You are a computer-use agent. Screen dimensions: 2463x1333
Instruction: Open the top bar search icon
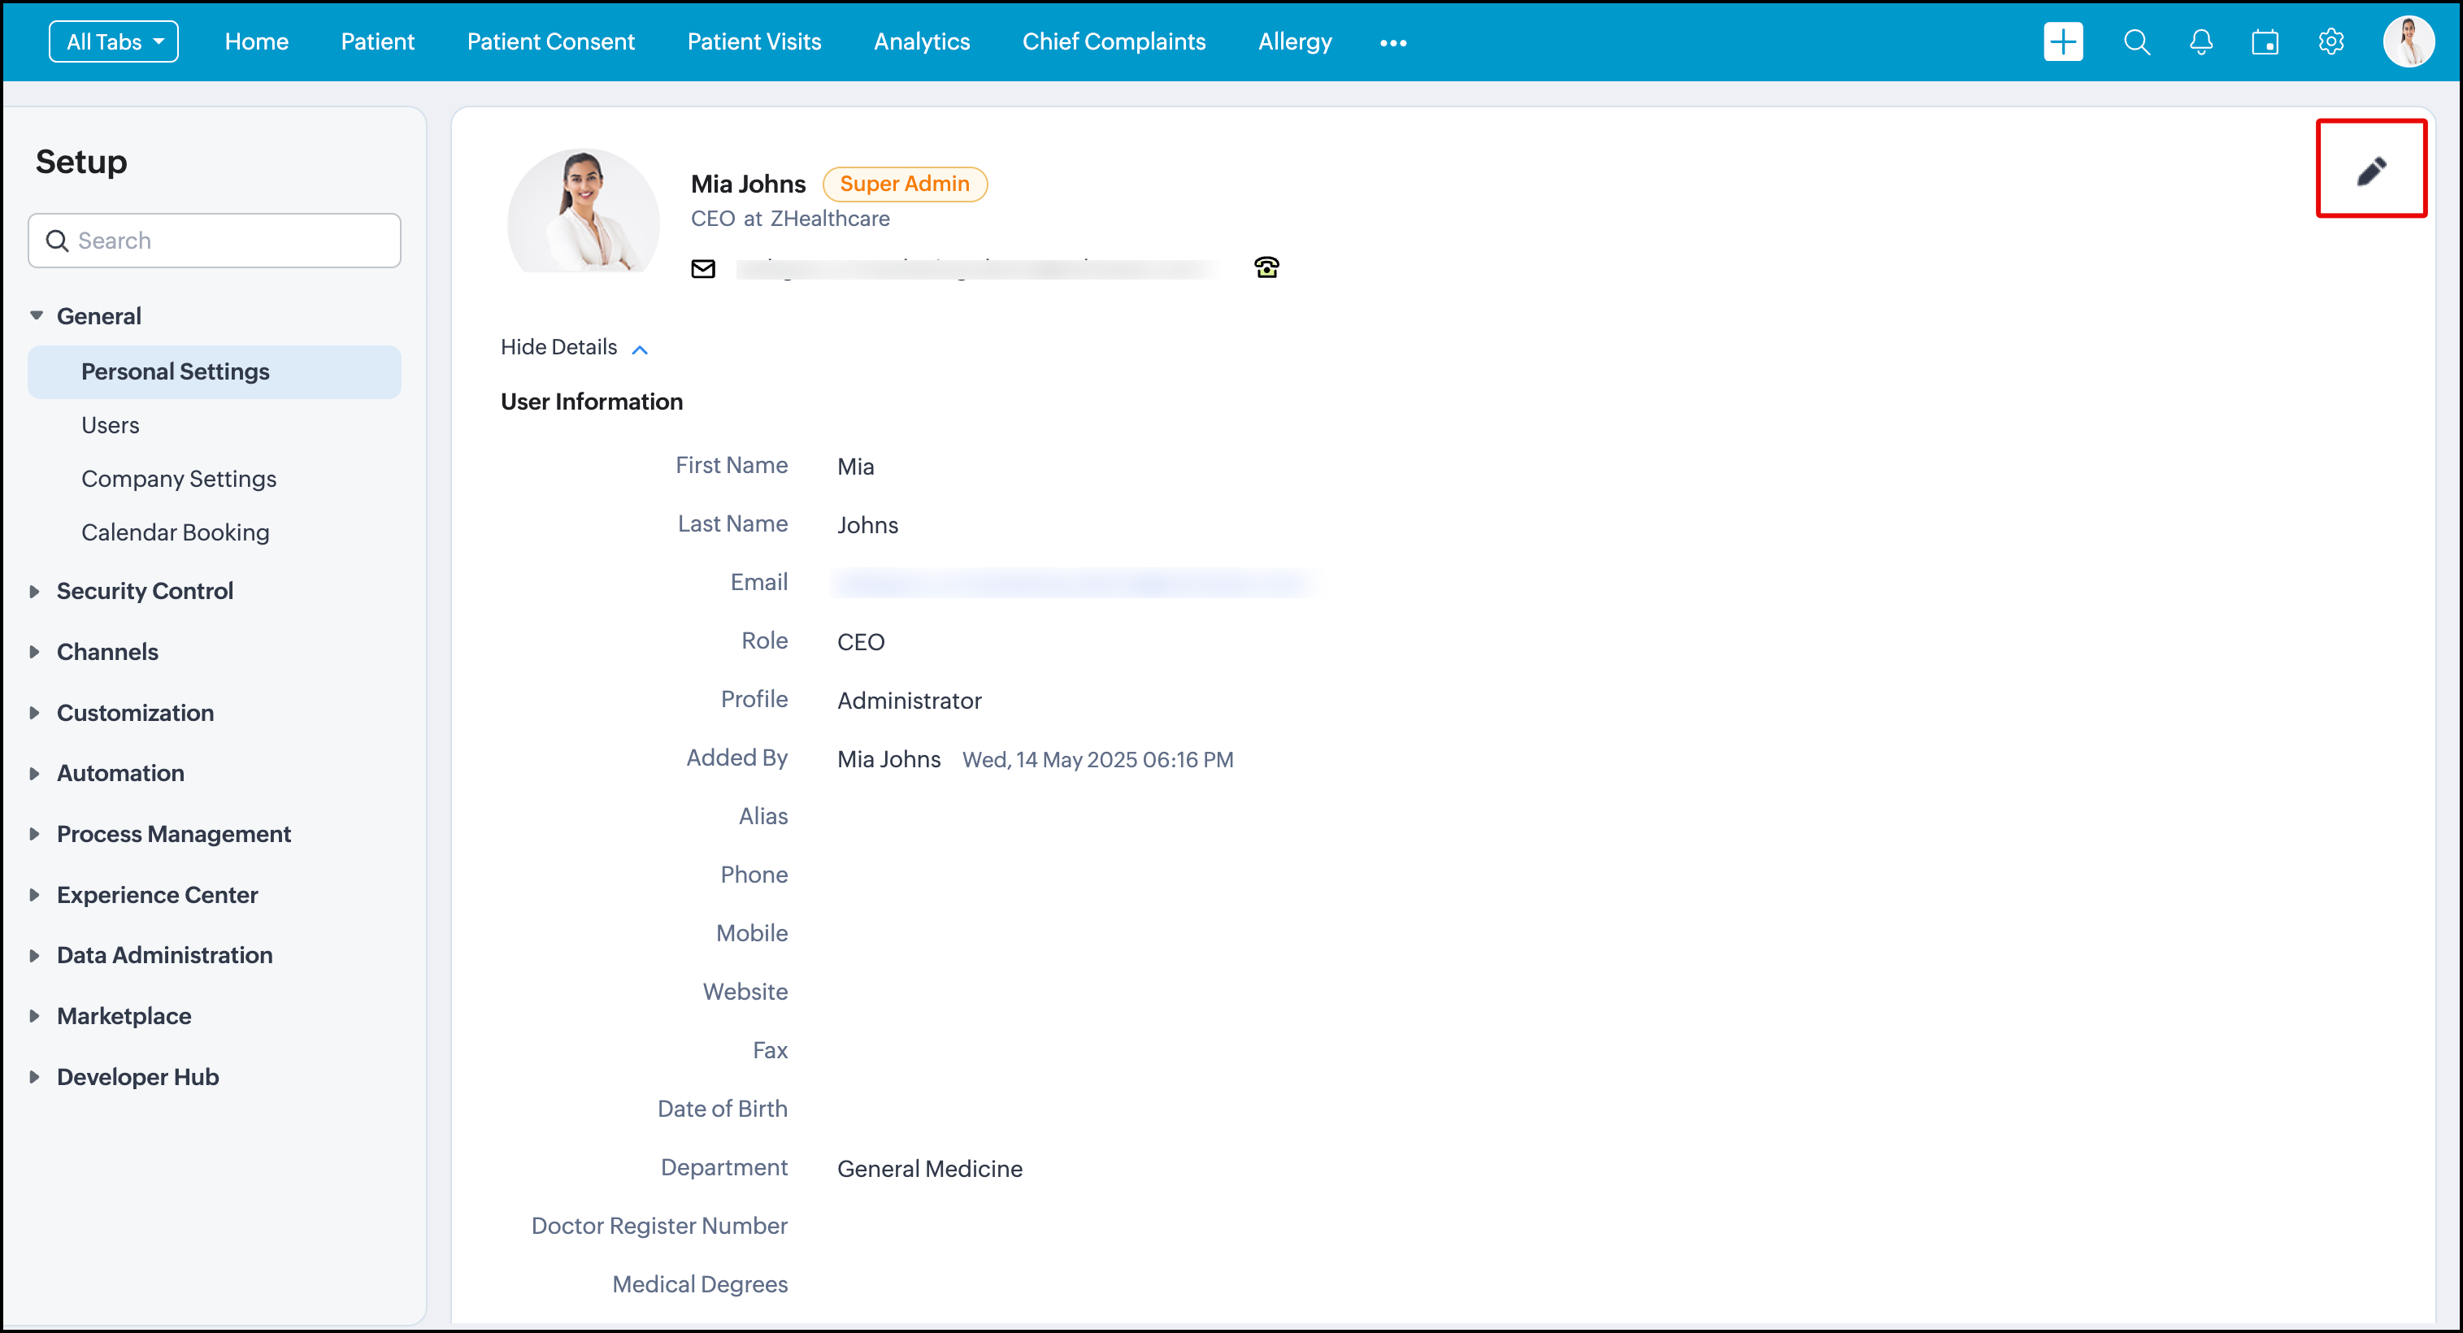tap(2136, 42)
